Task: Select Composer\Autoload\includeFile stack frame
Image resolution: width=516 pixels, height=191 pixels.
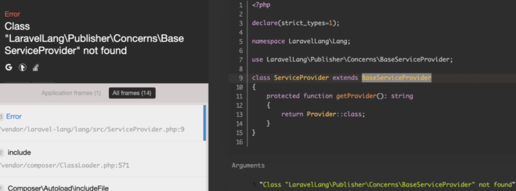Action: pos(102,185)
